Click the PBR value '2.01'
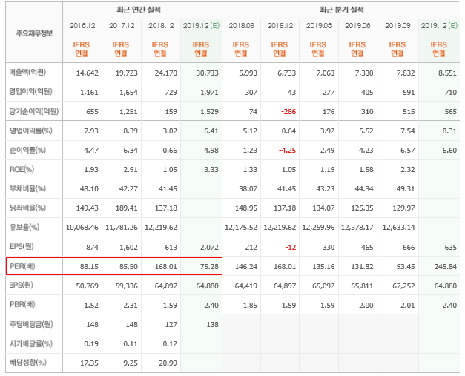 pyautogui.click(x=407, y=305)
